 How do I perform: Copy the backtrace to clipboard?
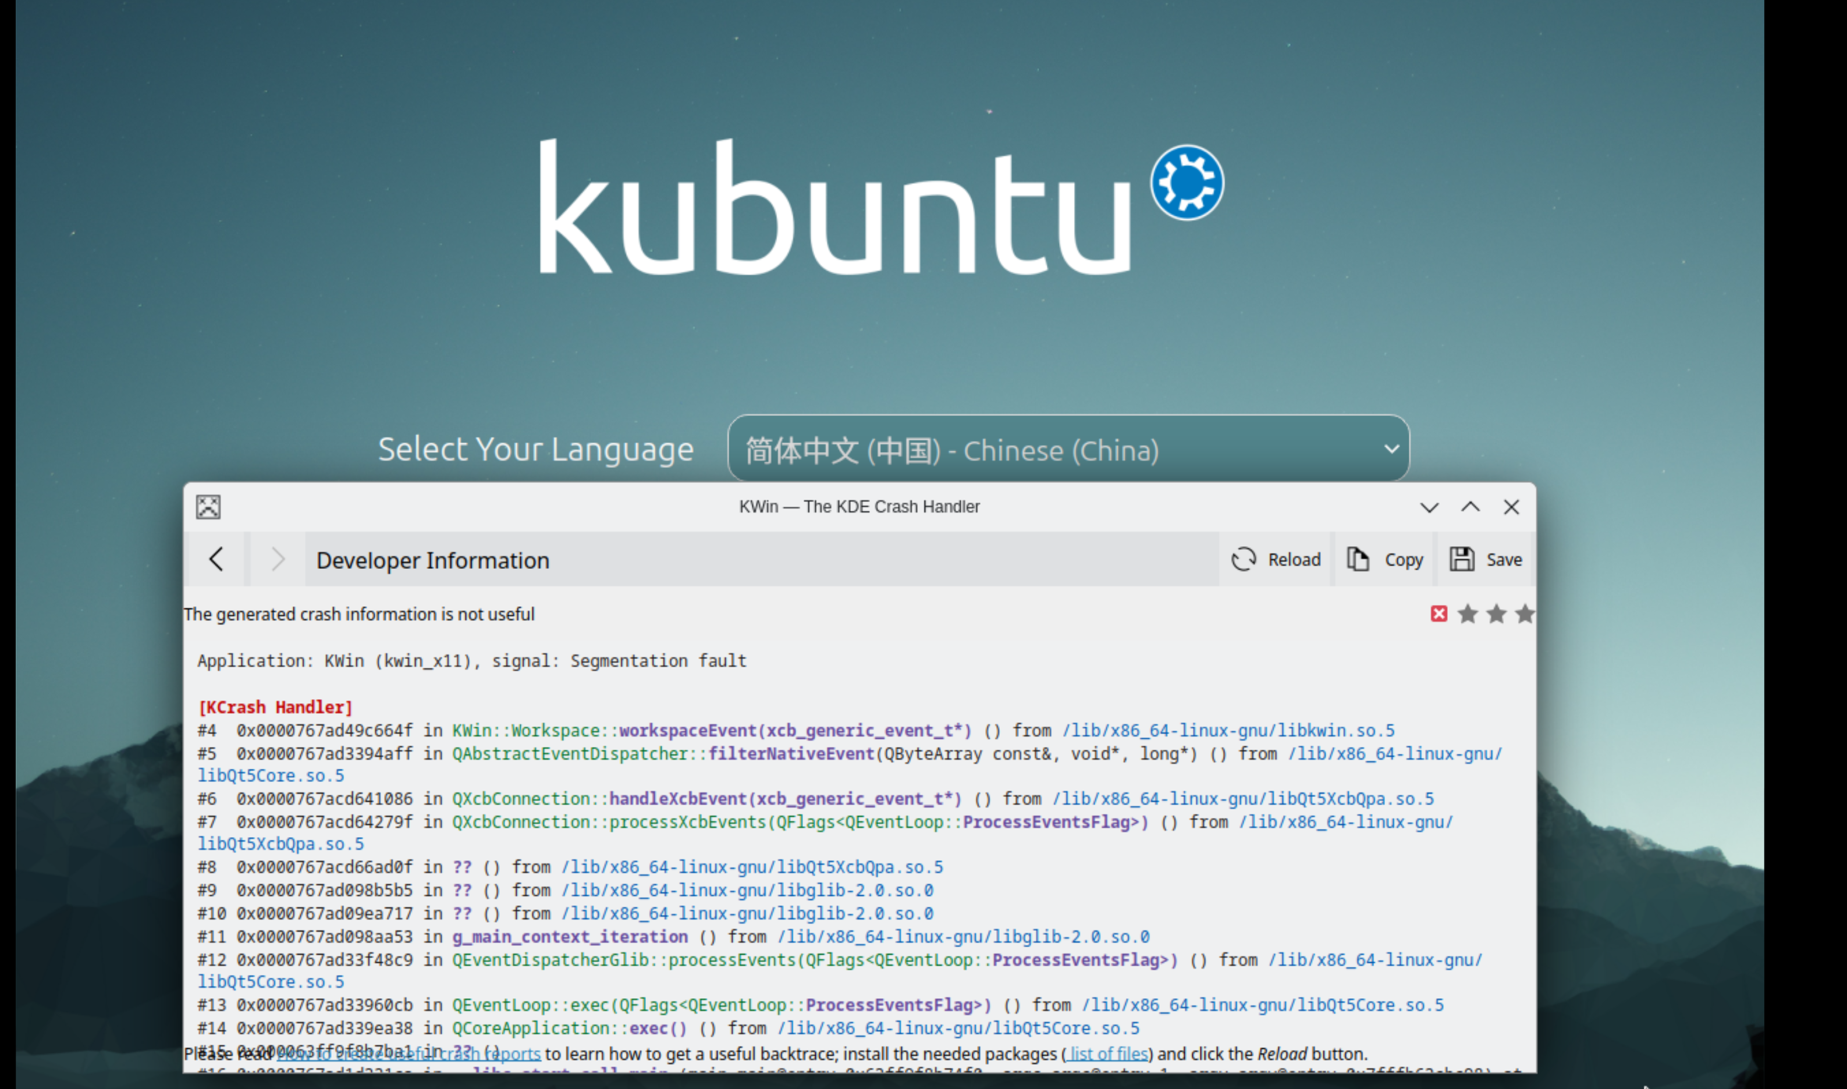pyautogui.click(x=1384, y=560)
